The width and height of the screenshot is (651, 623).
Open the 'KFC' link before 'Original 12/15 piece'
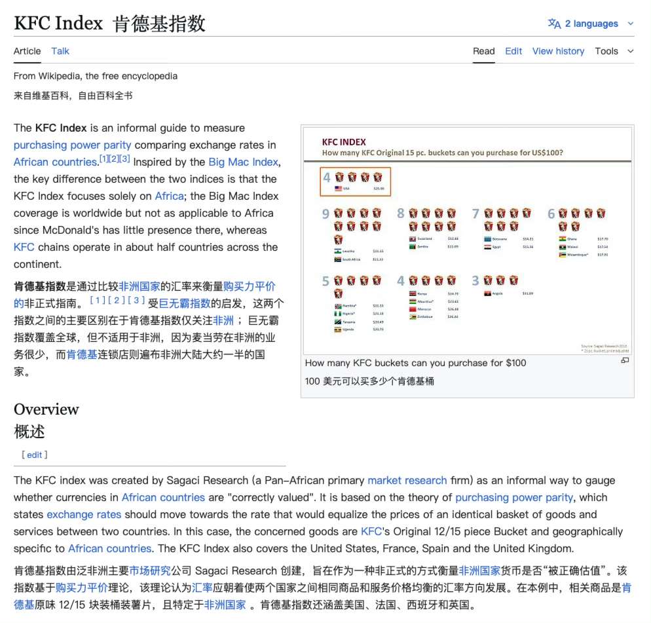click(371, 532)
